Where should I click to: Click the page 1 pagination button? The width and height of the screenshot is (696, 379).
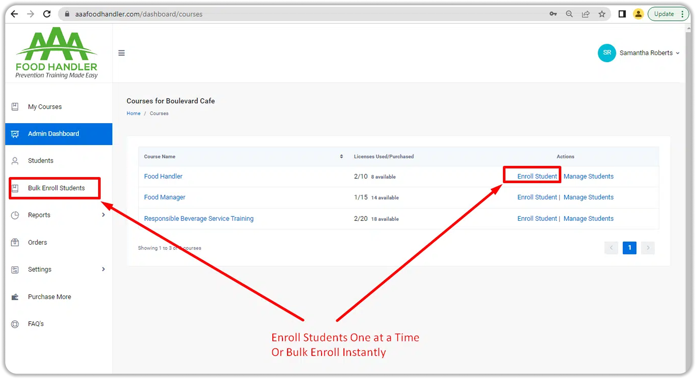pyautogui.click(x=629, y=248)
